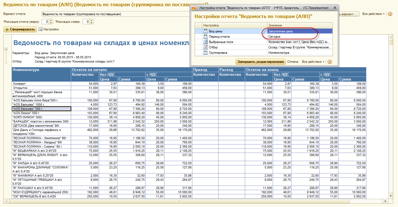Select the Закупочная цена value cell

(300, 31)
